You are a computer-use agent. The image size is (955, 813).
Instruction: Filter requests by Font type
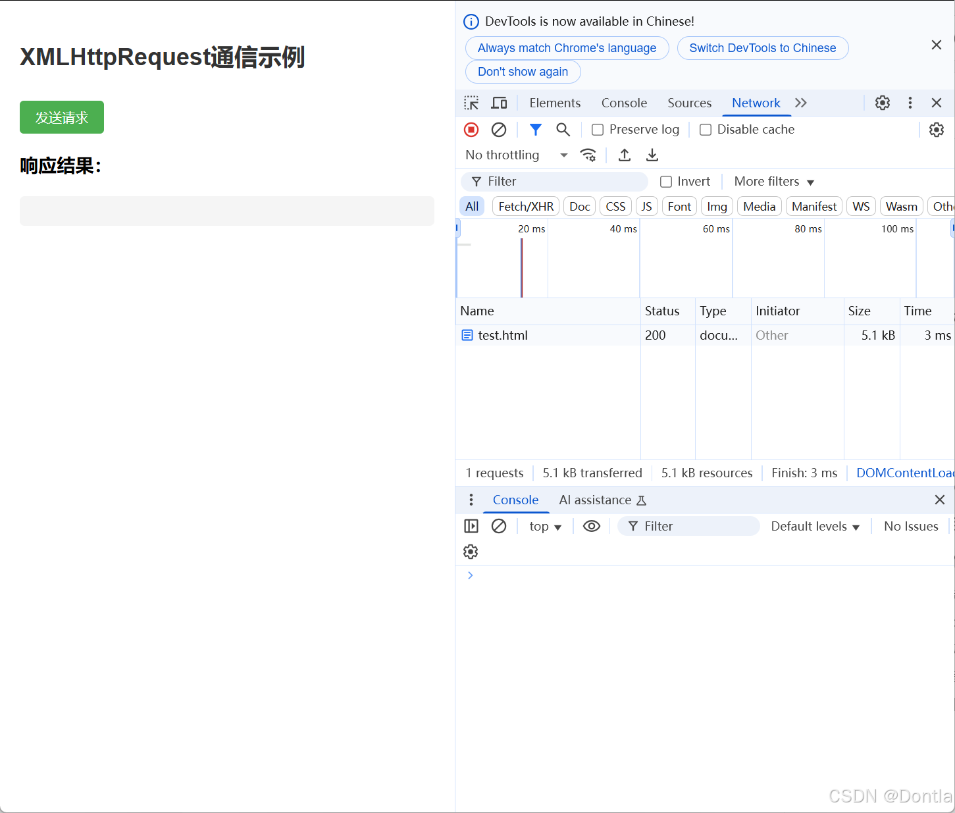point(679,206)
